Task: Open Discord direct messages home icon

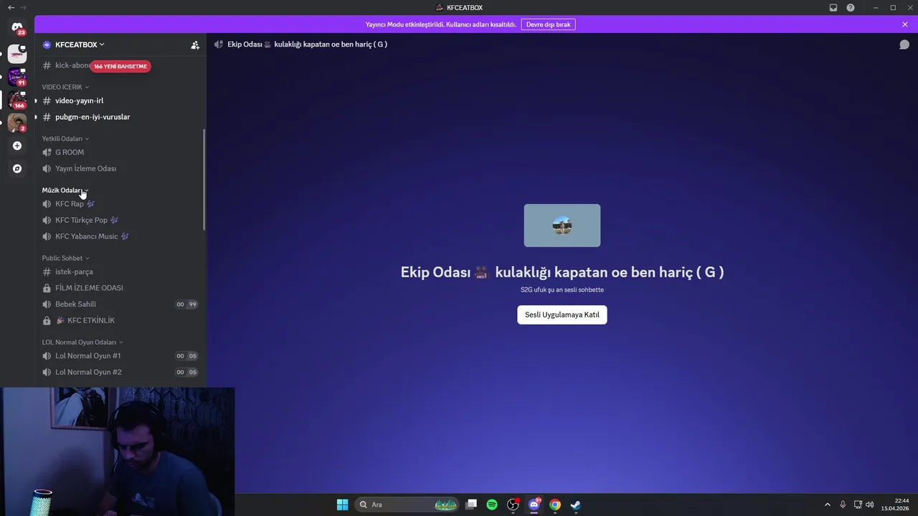Action: point(17,28)
